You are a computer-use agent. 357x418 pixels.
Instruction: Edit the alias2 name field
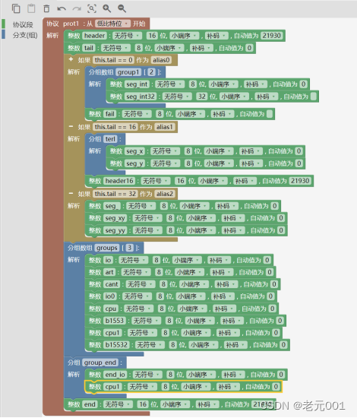[x=165, y=194]
